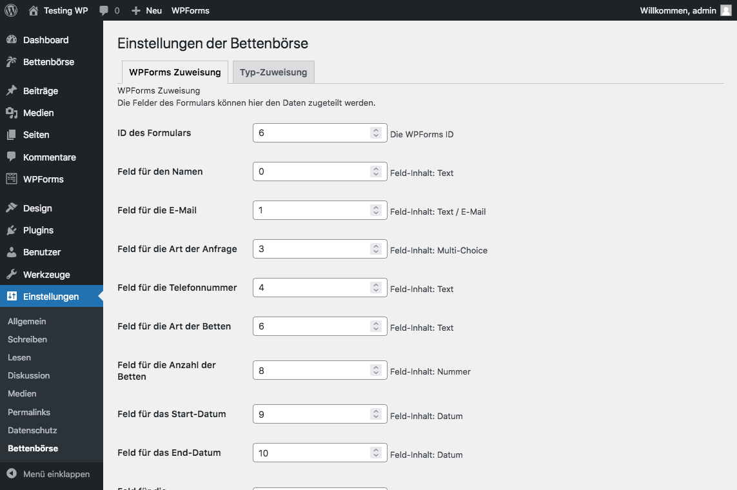Screen dimensions: 737x490
Task: Click stepper arrows for Feld für den Namen
Action: [x=375, y=171]
